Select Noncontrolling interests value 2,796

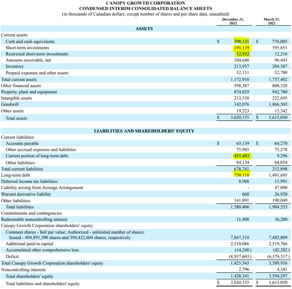(244, 269)
